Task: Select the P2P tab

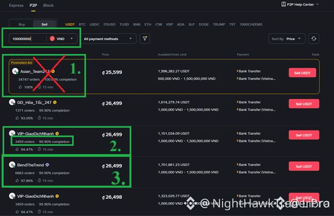Action: (33, 5)
